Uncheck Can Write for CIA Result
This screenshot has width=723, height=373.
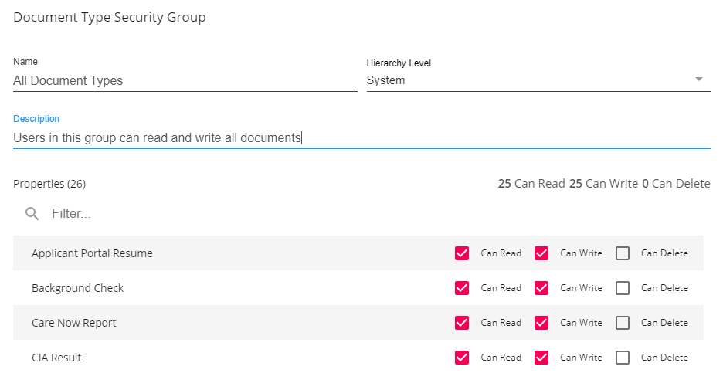(x=541, y=358)
